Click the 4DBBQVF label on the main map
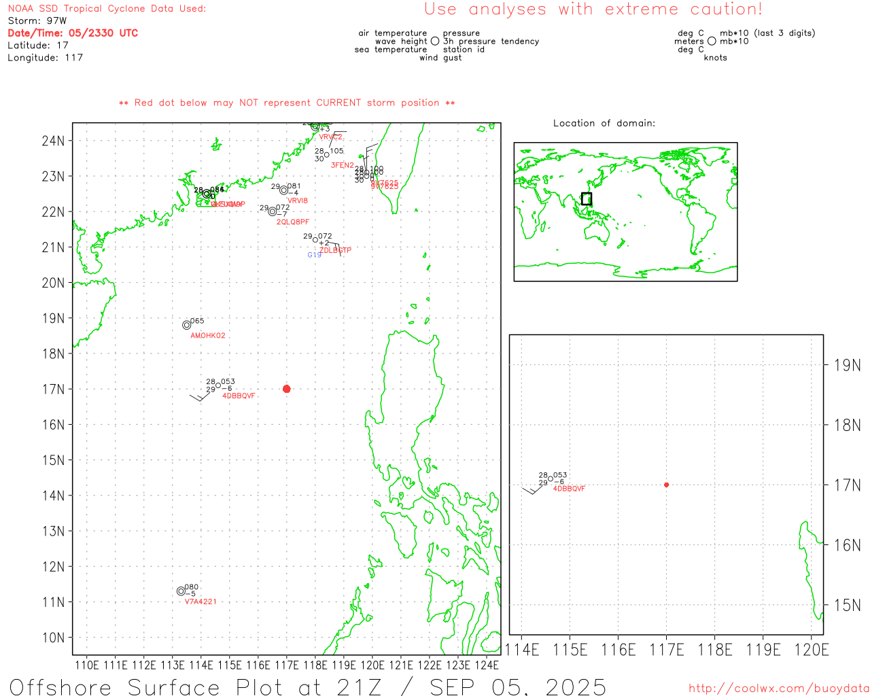 tap(239, 396)
